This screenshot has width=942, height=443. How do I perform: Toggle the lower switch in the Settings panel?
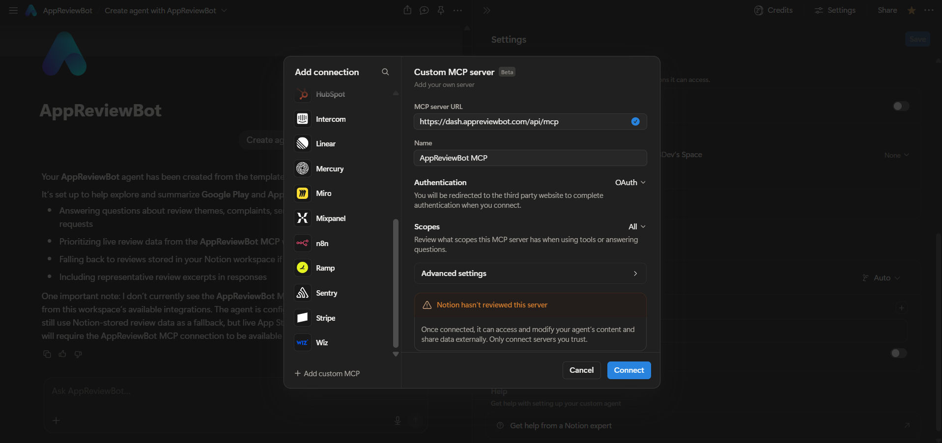(899, 353)
